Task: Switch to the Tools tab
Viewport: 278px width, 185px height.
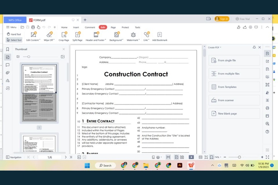Action: [137, 27]
